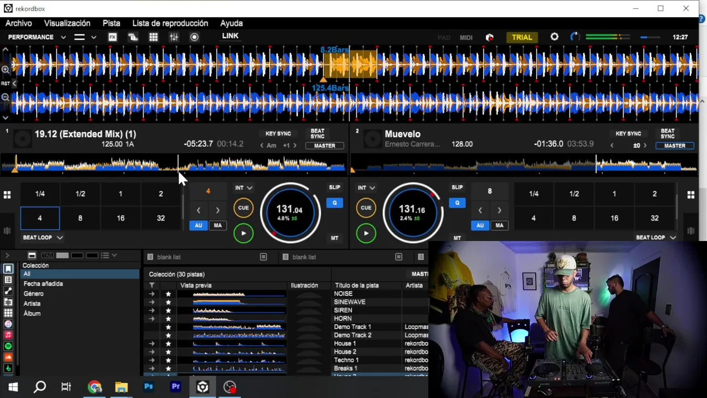Toggle KEY SYNC on deck 1

tap(278, 134)
